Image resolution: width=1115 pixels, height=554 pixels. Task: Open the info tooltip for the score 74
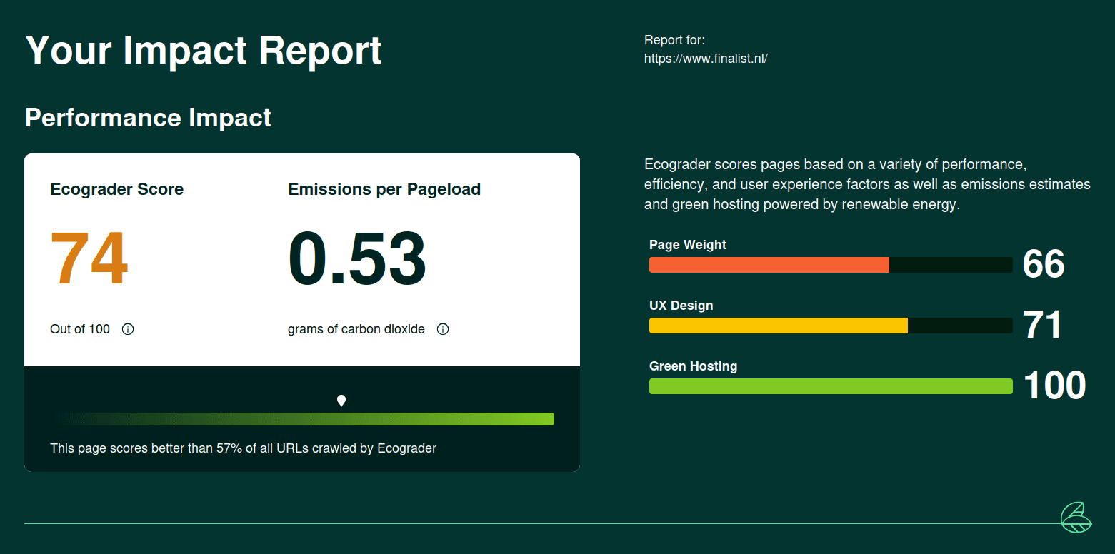click(128, 329)
